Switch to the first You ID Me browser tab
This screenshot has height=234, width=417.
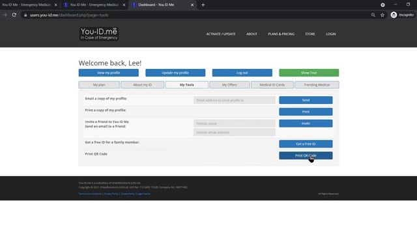(26, 5)
